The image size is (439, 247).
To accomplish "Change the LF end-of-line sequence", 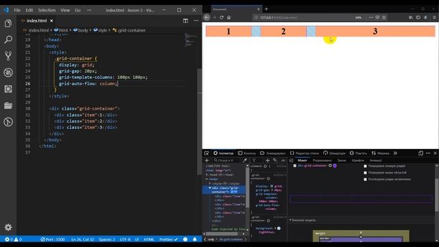I will pos(137,239).
